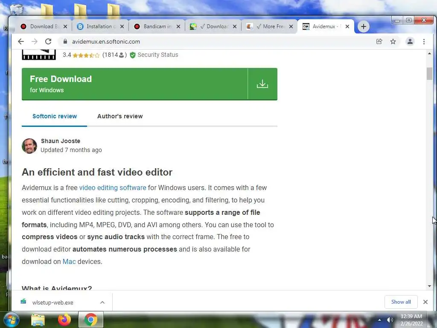Click the Updated 7 months ago text
Viewport: 437px width, 328px height.
coord(71,150)
